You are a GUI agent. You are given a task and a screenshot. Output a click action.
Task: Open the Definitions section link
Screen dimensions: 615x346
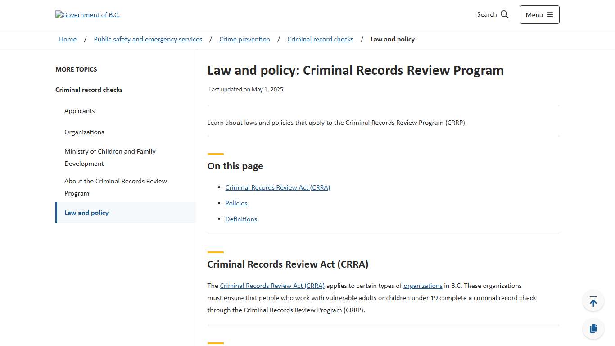(x=241, y=219)
